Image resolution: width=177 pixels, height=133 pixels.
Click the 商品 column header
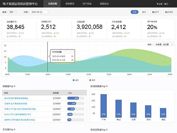(x=6, y=93)
